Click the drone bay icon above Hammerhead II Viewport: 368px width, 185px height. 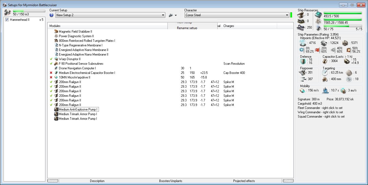tap(8, 12)
